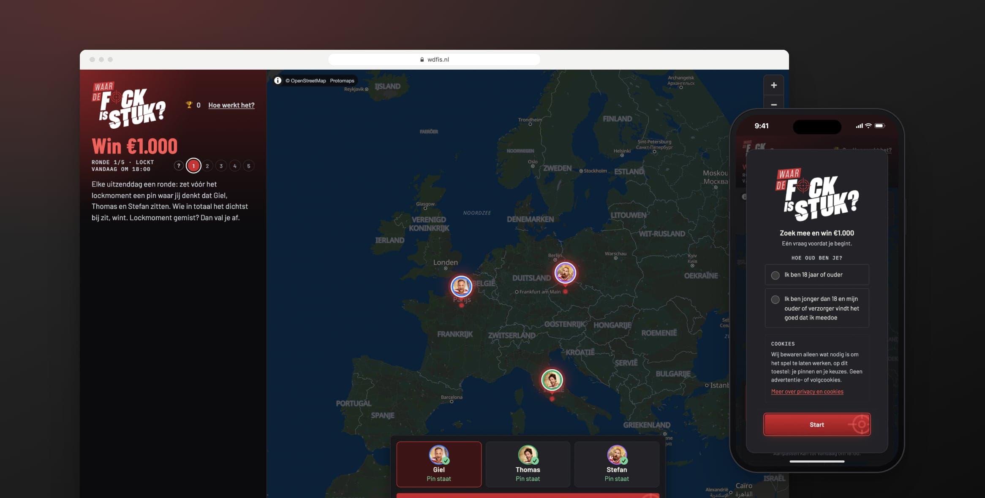The height and width of the screenshot is (498, 985).
Task: Select 'Ik ben 18 jaar of ouder'
Action: [x=817, y=275]
